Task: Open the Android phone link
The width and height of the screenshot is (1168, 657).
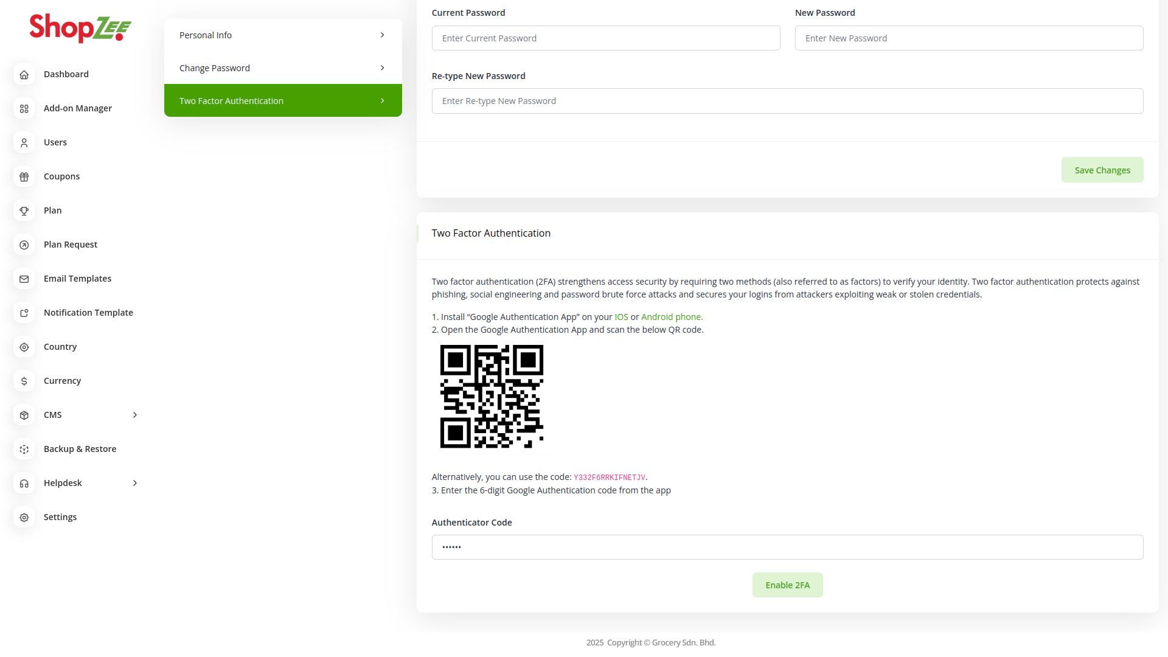Action: point(672,317)
